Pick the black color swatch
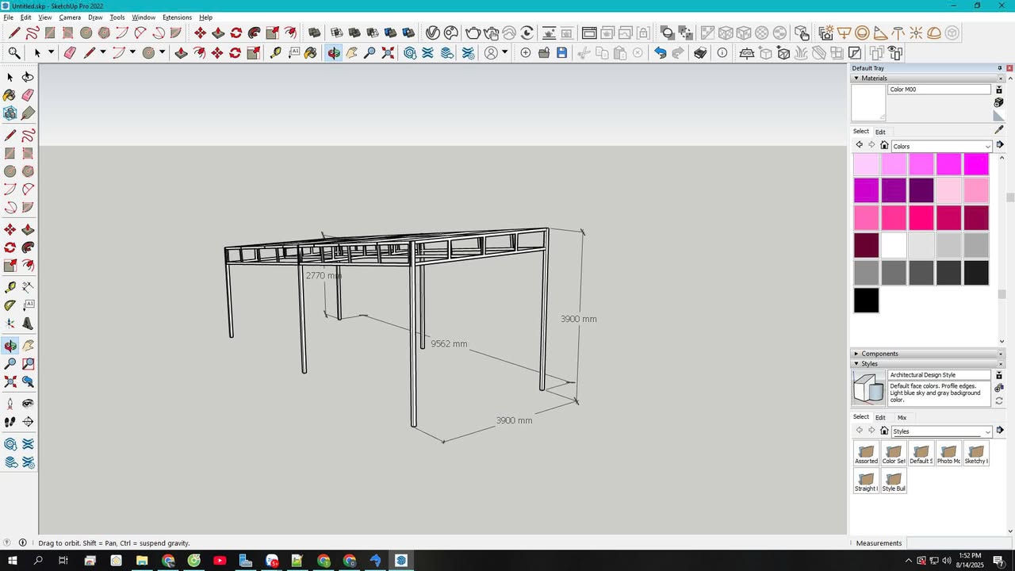1015x571 pixels. point(867,301)
